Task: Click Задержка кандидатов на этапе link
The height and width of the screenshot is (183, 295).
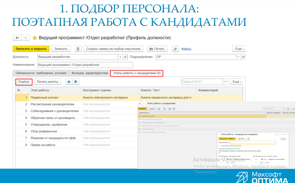Action: click(229, 149)
